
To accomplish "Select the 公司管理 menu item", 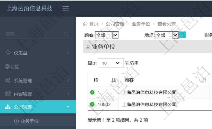I will pyautogui.click(x=38, y=107).
